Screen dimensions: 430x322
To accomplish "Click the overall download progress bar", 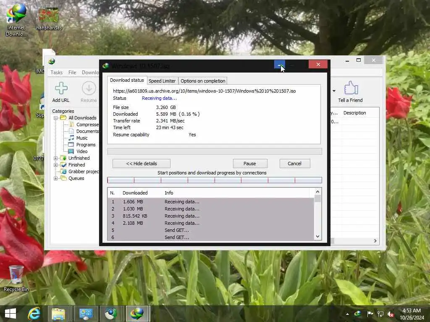I will (x=215, y=151).
